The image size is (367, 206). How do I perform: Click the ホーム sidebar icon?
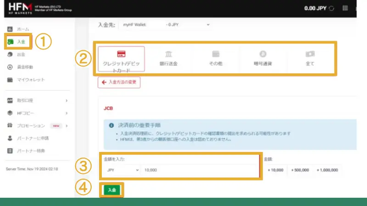coord(10,29)
